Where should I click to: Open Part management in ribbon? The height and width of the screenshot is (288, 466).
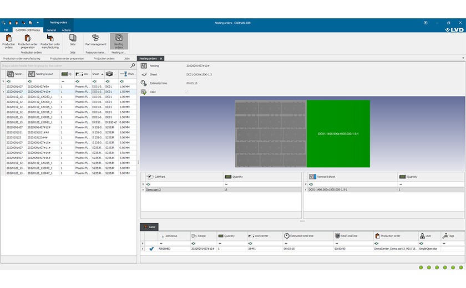(x=95, y=40)
